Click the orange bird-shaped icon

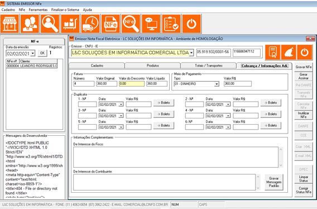coord(289,53)
